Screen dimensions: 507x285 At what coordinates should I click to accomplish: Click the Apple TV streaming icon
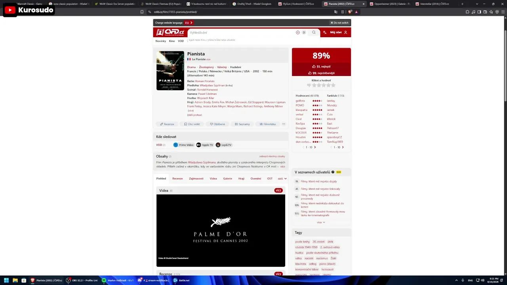(198, 145)
